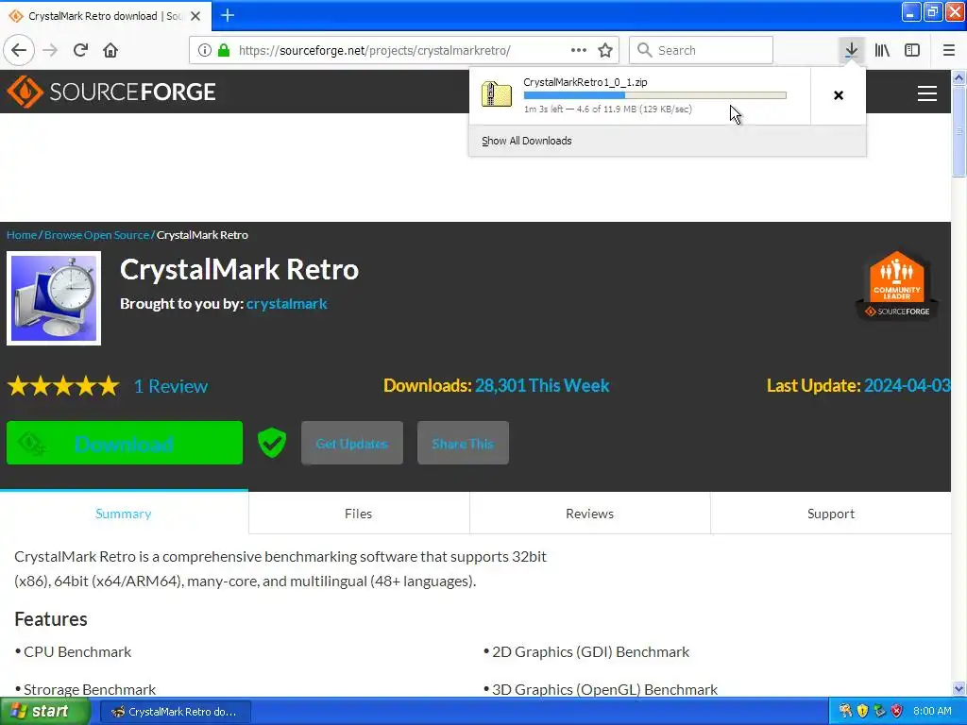967x725 pixels.
Task: Click the forward navigation arrow
Action: click(50, 50)
